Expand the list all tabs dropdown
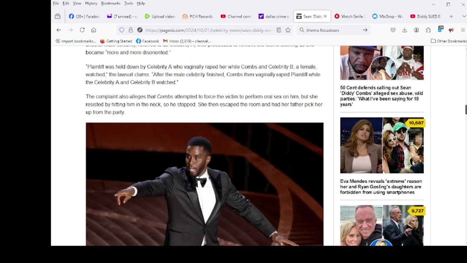This screenshot has height=263, width=467. [464, 16]
